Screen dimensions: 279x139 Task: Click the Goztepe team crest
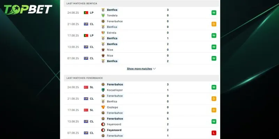[x=103, y=107]
